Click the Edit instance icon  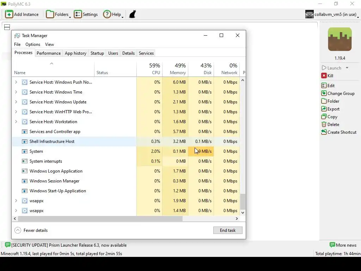[324, 85]
